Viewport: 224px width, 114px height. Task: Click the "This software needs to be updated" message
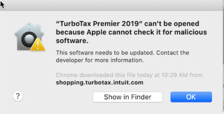pyautogui.click(x=105, y=53)
